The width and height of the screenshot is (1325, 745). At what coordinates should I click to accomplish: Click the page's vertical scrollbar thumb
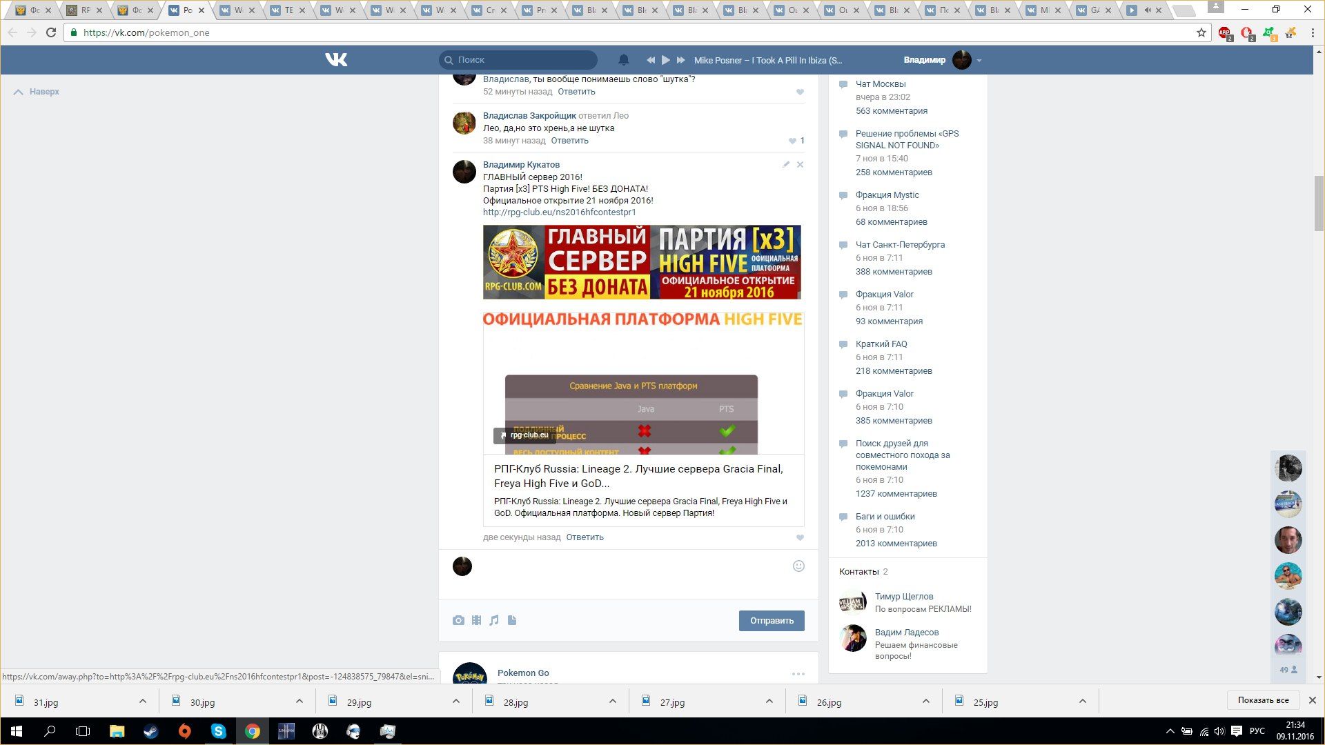[1319, 203]
